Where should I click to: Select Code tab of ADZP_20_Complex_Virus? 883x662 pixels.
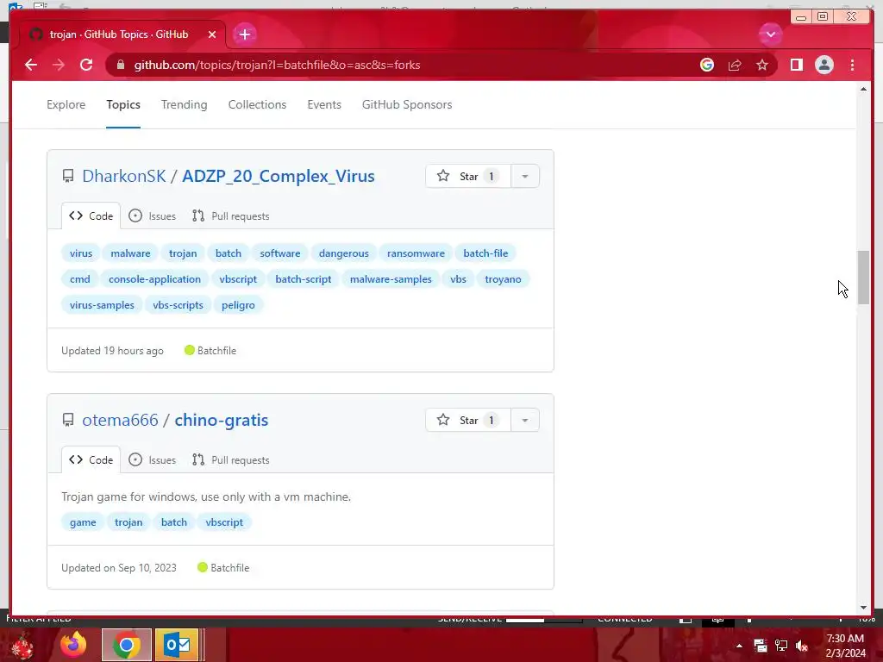(91, 216)
